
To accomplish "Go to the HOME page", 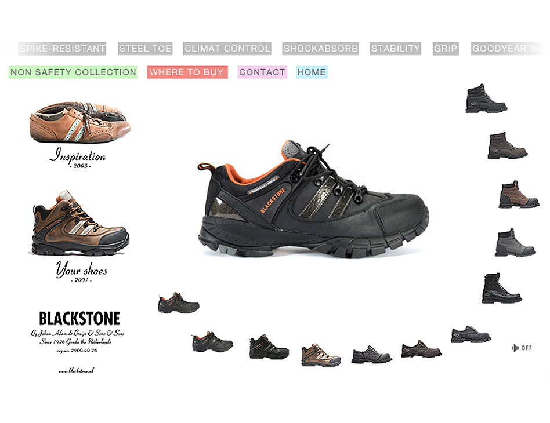I will (x=312, y=72).
